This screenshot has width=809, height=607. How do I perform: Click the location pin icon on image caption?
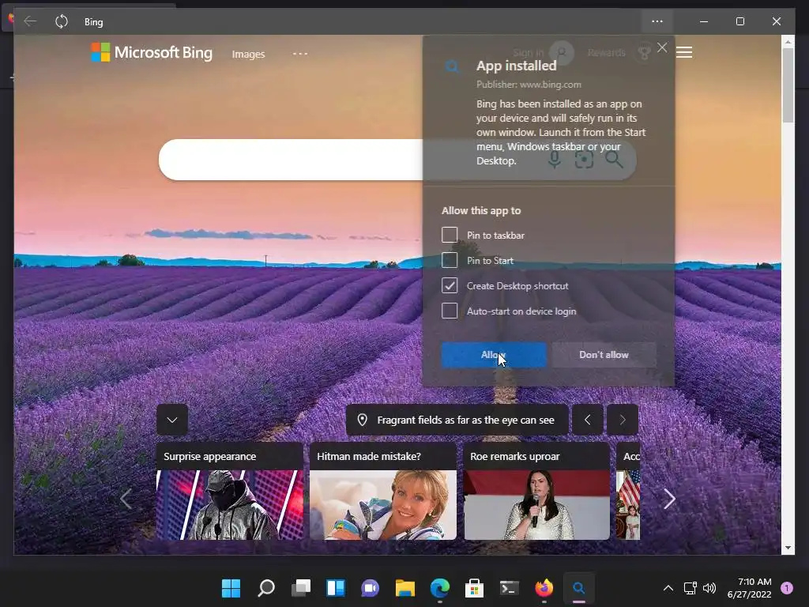[x=362, y=420]
